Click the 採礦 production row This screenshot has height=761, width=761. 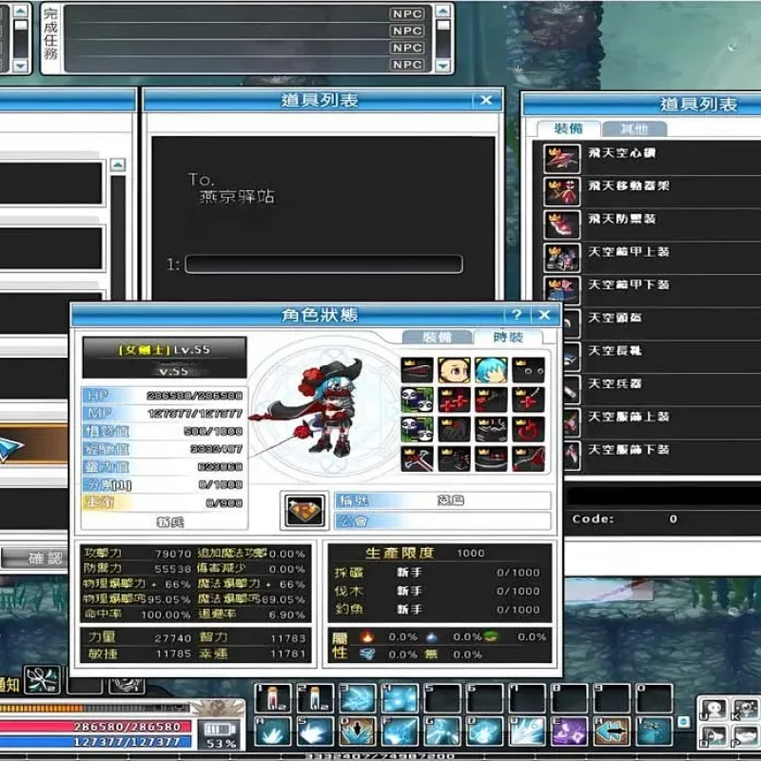pos(437,573)
